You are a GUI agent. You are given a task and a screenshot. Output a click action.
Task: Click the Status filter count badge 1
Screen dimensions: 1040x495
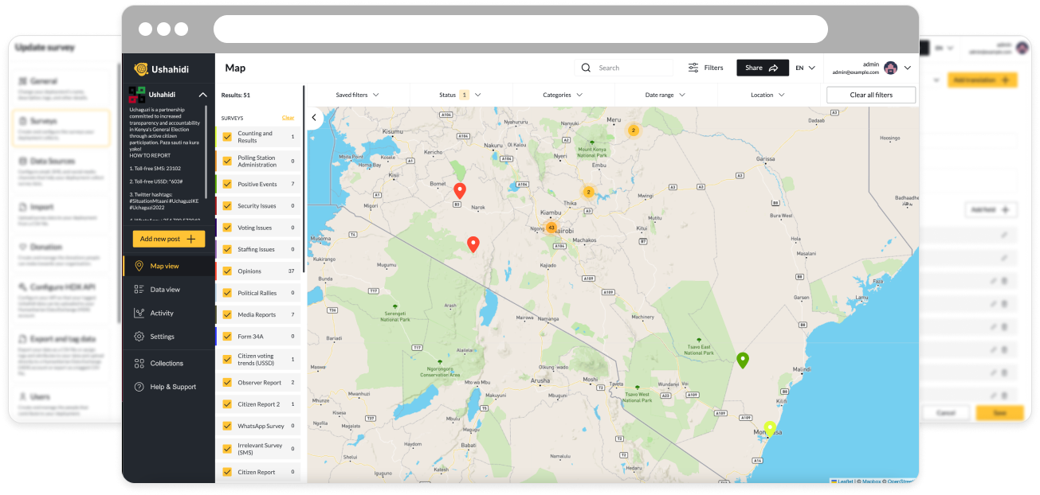[465, 95]
